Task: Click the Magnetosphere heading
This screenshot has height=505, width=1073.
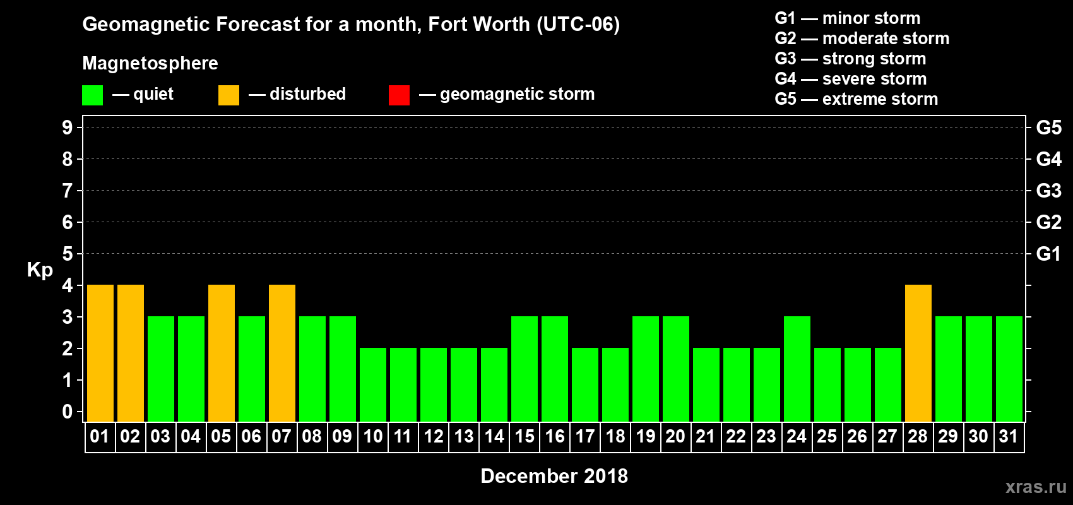Action: point(150,64)
